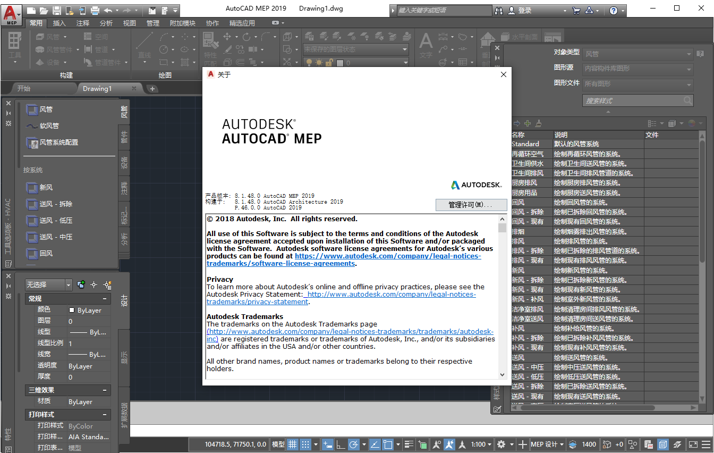Toggle grid display in the status bar
Image resolution: width=714 pixels, height=453 pixels.
(292, 444)
